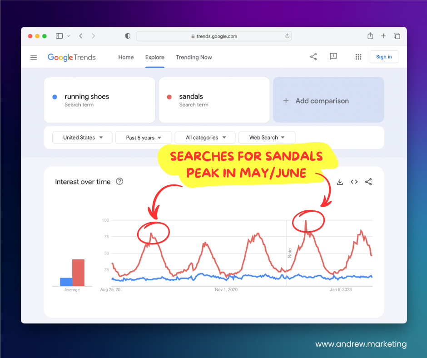Share the Interest over time chart
Image resolution: width=427 pixels, height=358 pixels.
(x=368, y=182)
